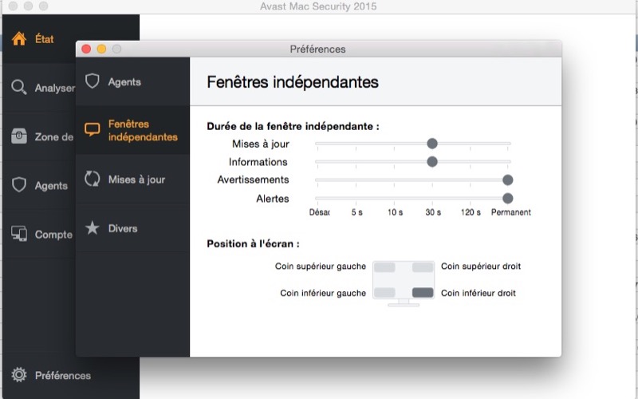638x399 pixels.
Task: Choose bottom-right corner popup position
Action: click(x=423, y=293)
